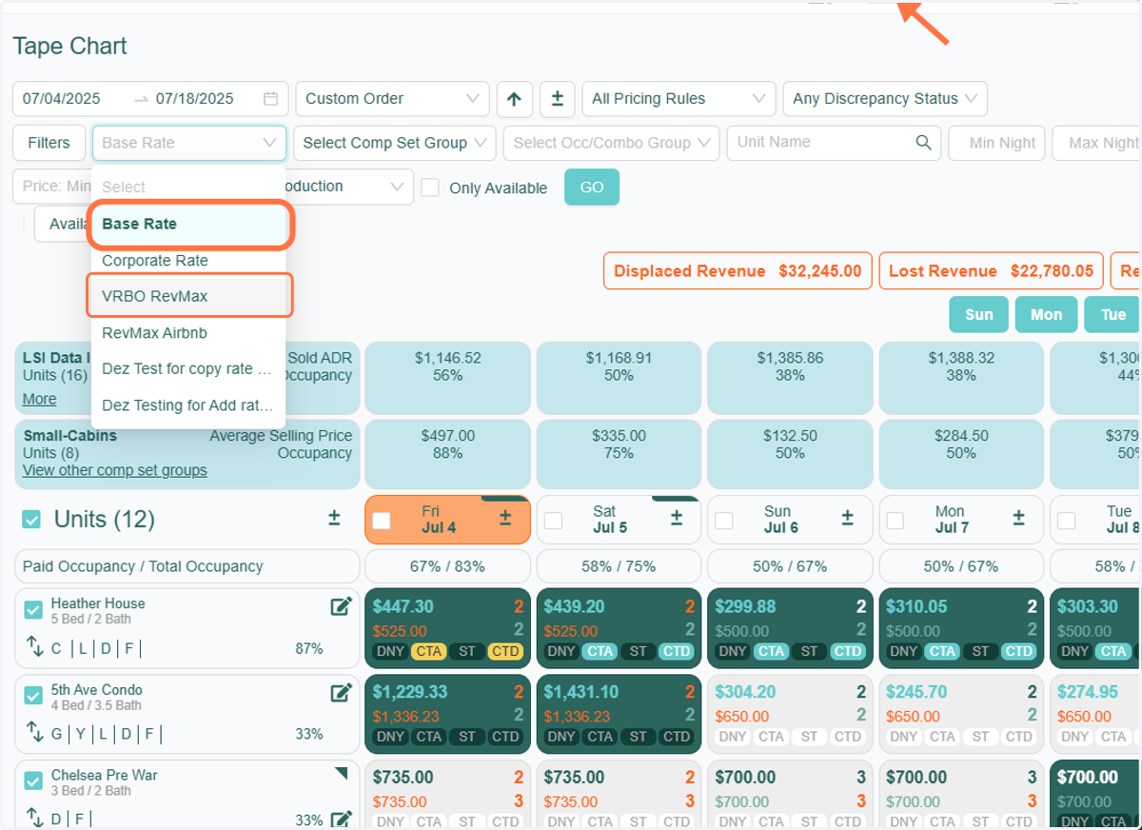Screen dimensions: 1142x830
Task: Click Chelsea Pre War $700.00 Sun Jul 6 cell
Action: 790,795
